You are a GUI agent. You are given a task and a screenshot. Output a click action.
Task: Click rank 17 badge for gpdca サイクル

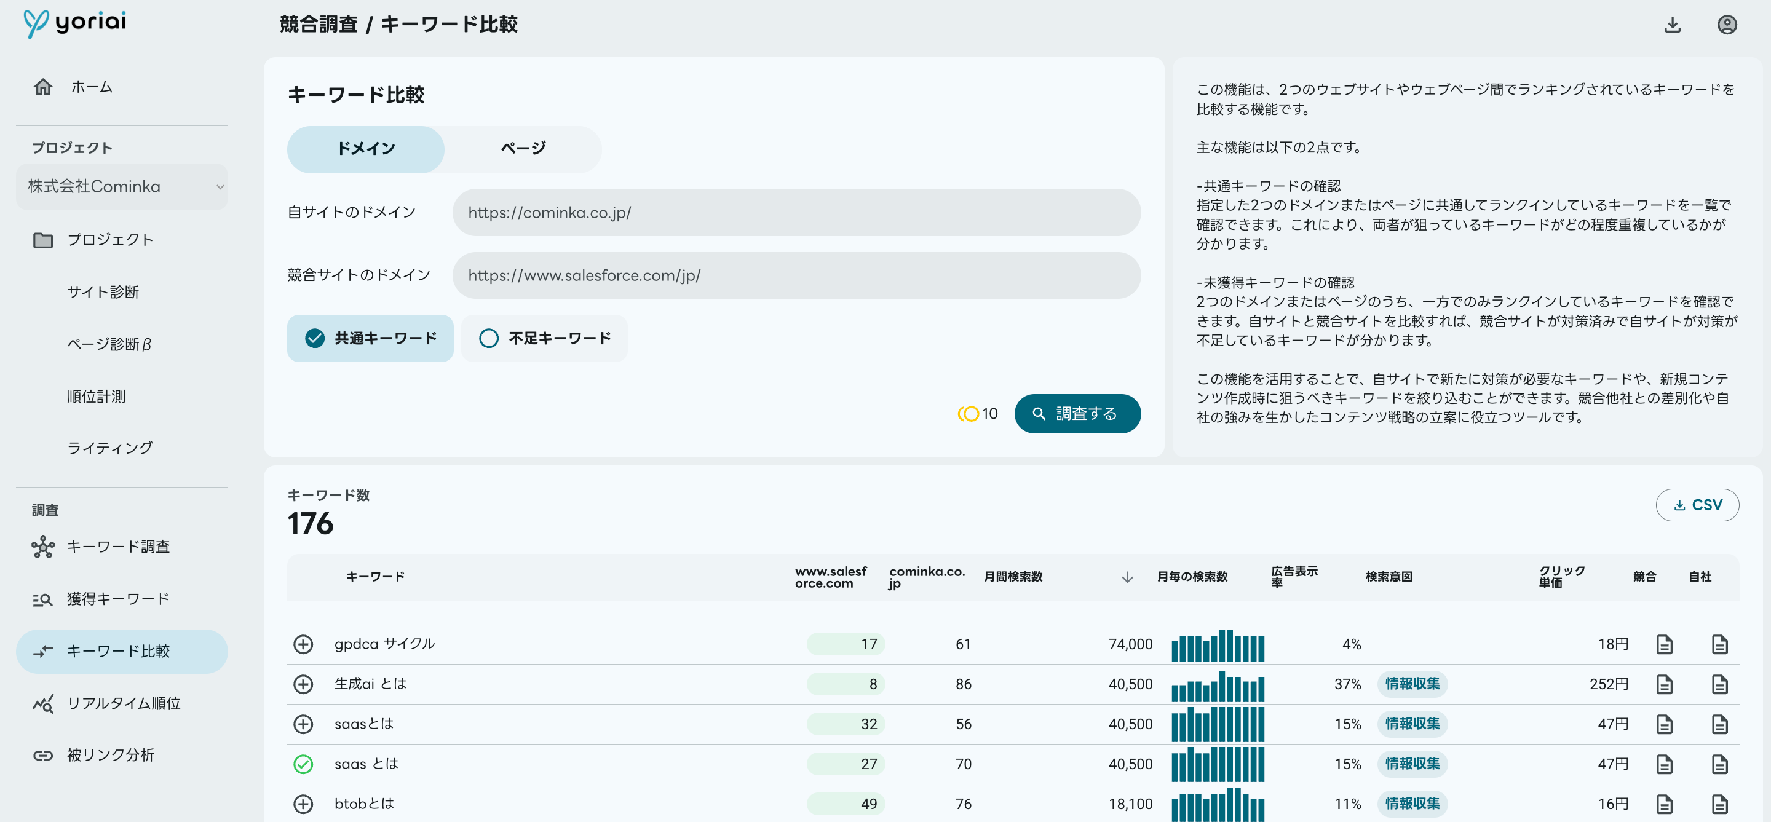click(846, 644)
